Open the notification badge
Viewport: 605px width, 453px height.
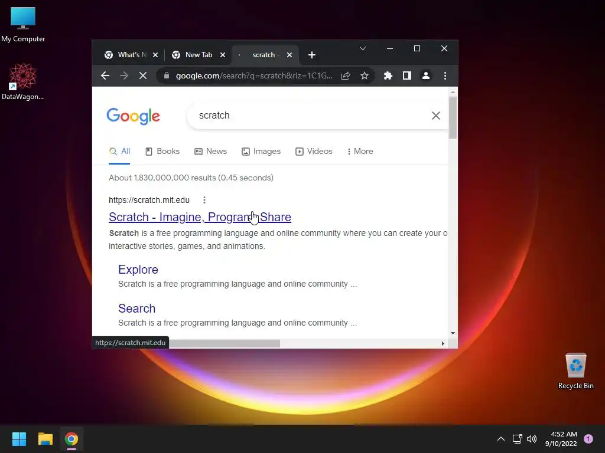588,439
